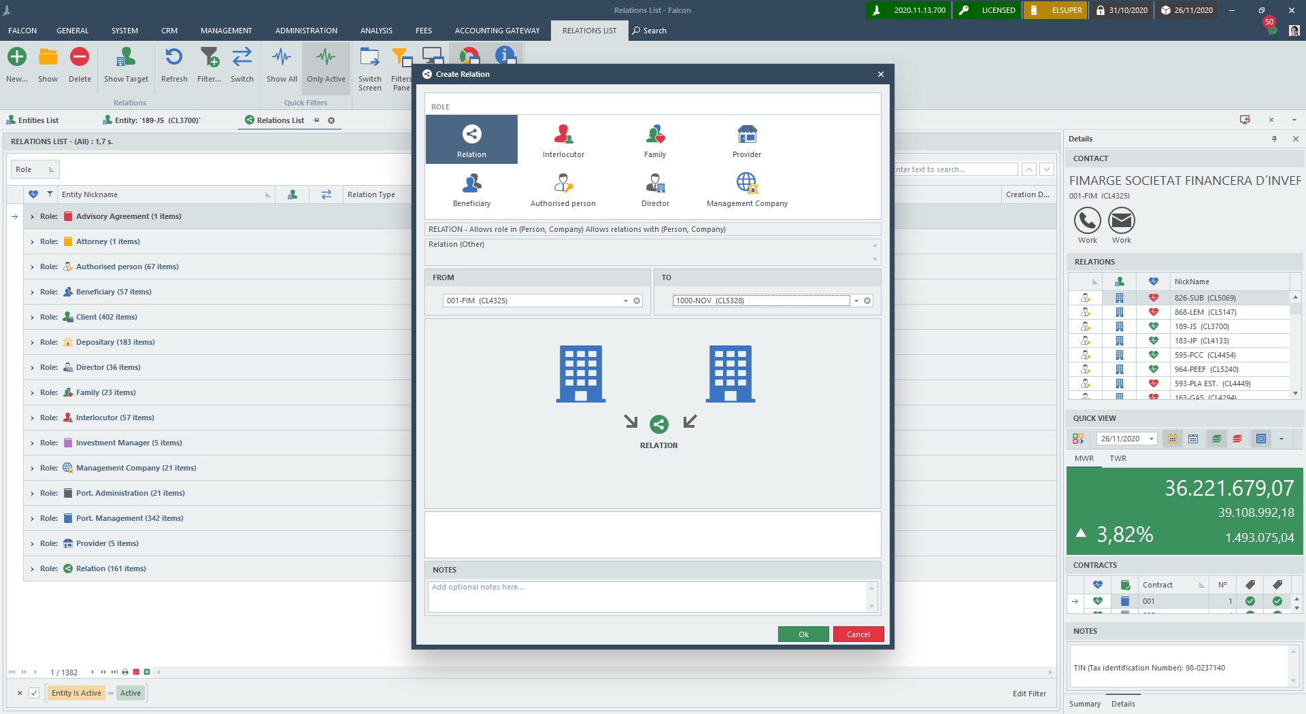Toggle the Show All quick filter
The width and height of the screenshot is (1306, 714).
pyautogui.click(x=282, y=65)
